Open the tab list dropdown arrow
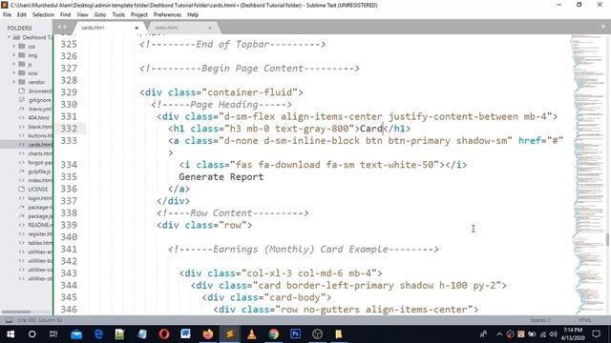The height and width of the screenshot is (343, 611). (x=602, y=27)
